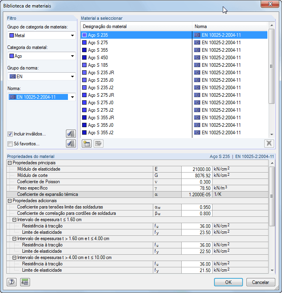The height and width of the screenshot is (293, 282).
Task: Collapse interval t > 4.00 cm e t ≤ 10.00 cm
Action: 14,258
